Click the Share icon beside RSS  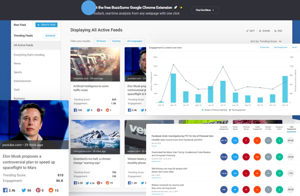point(260,31)
